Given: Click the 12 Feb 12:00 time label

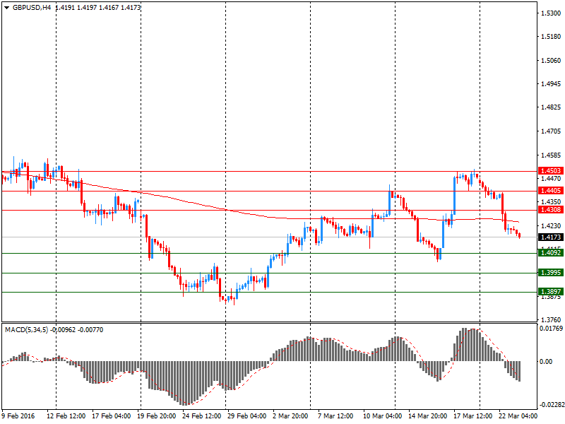Looking at the screenshot, I should [66, 416].
